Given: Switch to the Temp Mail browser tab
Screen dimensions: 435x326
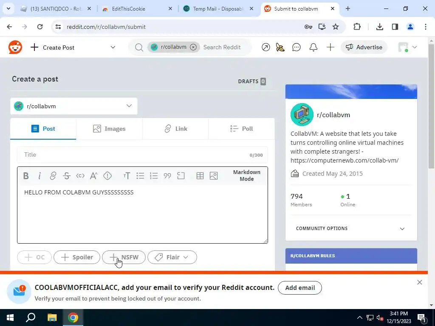Looking at the screenshot, I should pyautogui.click(x=219, y=9).
